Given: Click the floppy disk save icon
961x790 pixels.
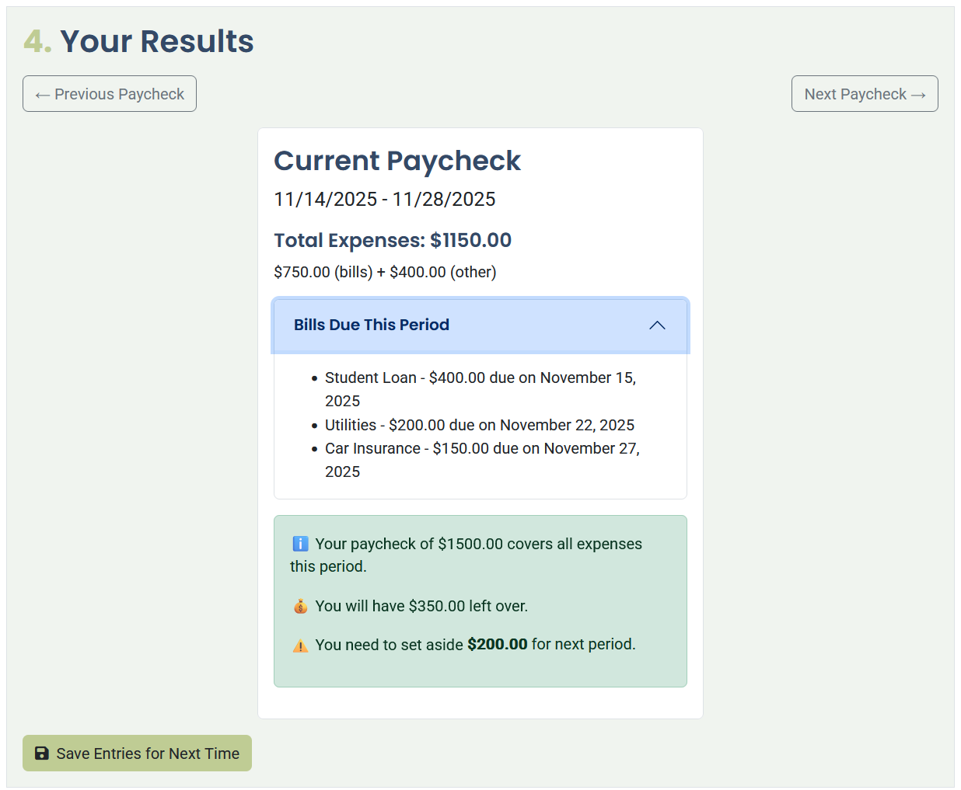Looking at the screenshot, I should coord(40,753).
